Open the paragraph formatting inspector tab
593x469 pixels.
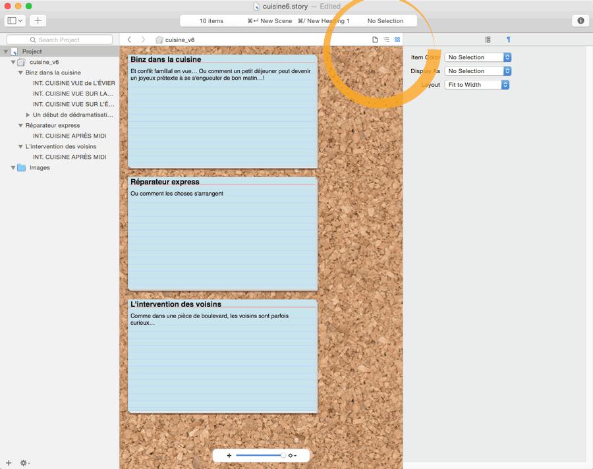[508, 40]
